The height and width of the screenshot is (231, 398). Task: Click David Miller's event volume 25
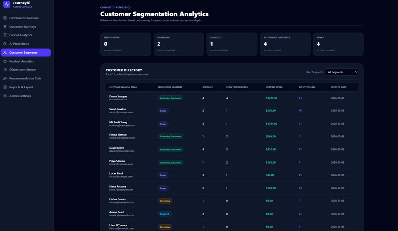click(300, 149)
